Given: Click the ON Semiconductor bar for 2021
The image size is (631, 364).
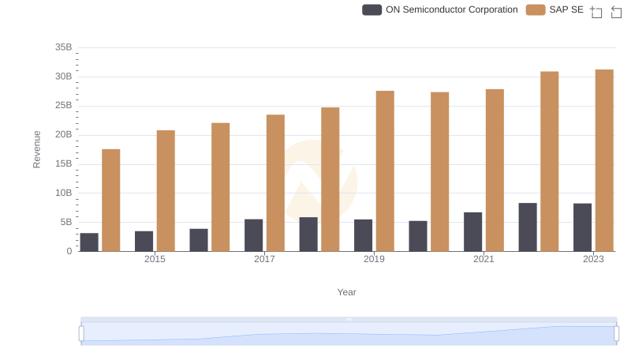Looking at the screenshot, I should pyautogui.click(x=472, y=232).
